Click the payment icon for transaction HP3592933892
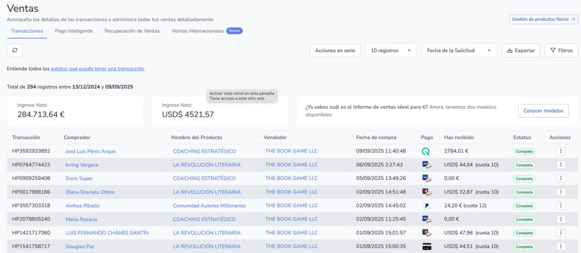This screenshot has height=253, width=581. click(x=426, y=151)
